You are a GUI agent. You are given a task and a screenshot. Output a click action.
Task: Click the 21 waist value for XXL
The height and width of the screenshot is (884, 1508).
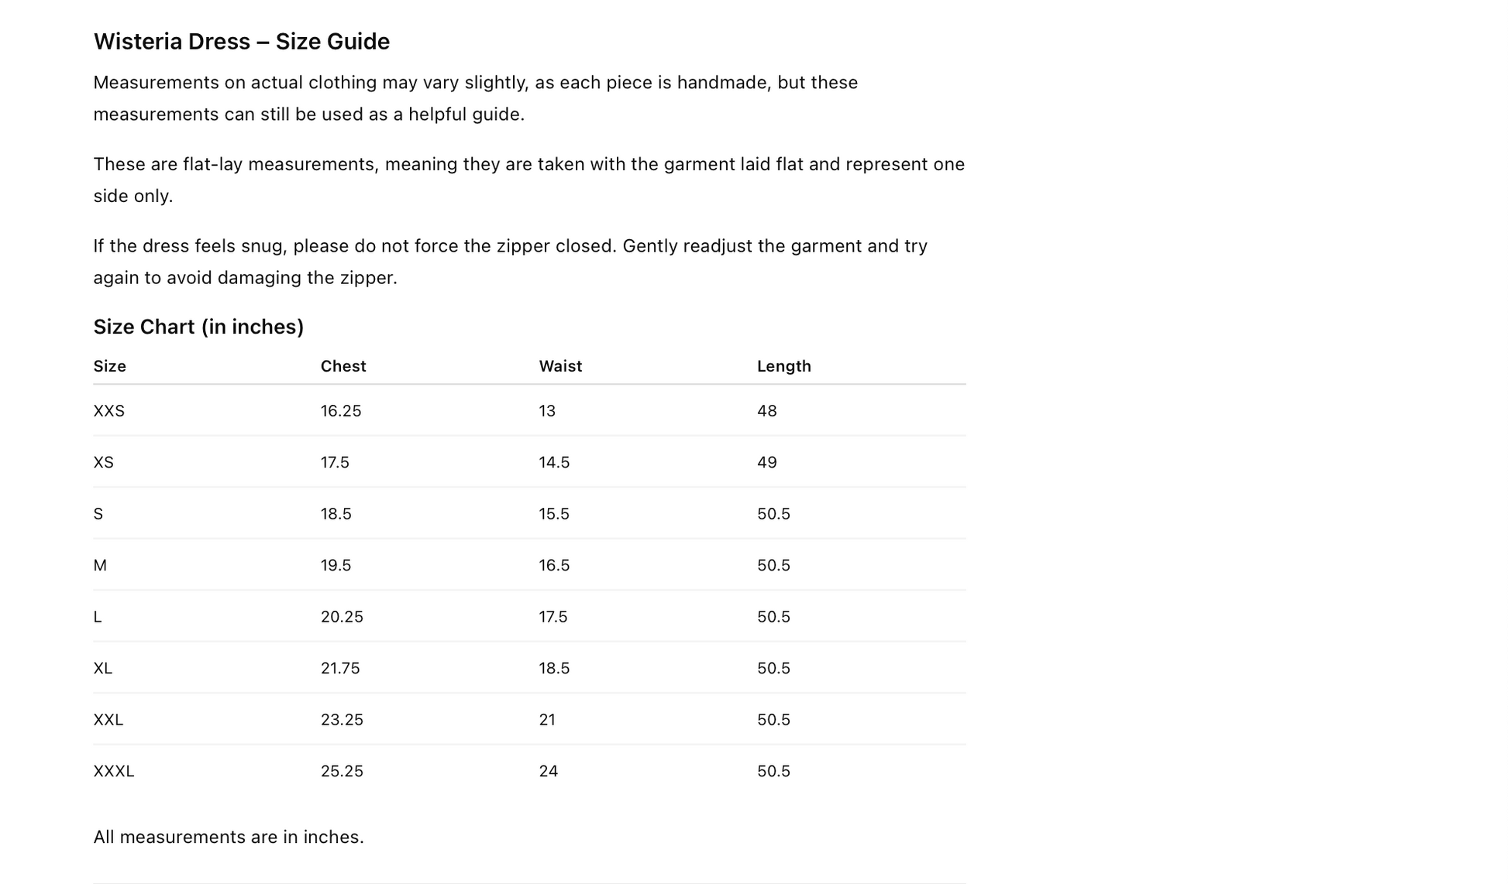547,720
